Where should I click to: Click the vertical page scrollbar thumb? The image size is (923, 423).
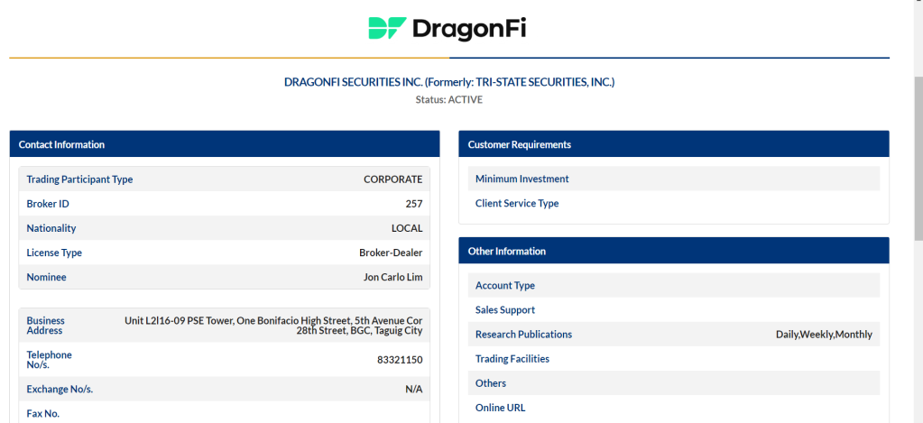(918, 158)
